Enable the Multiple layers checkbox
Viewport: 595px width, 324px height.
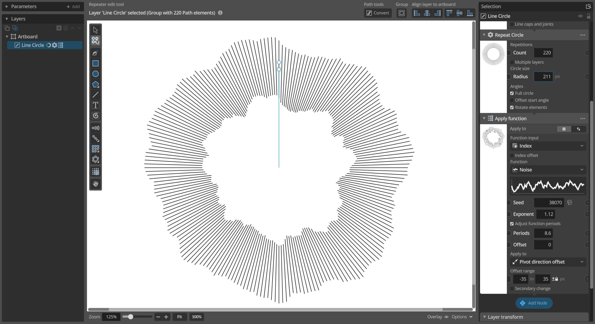point(512,62)
